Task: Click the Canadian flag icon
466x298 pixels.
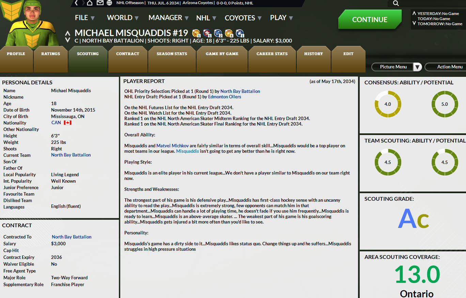Action: coord(67,123)
